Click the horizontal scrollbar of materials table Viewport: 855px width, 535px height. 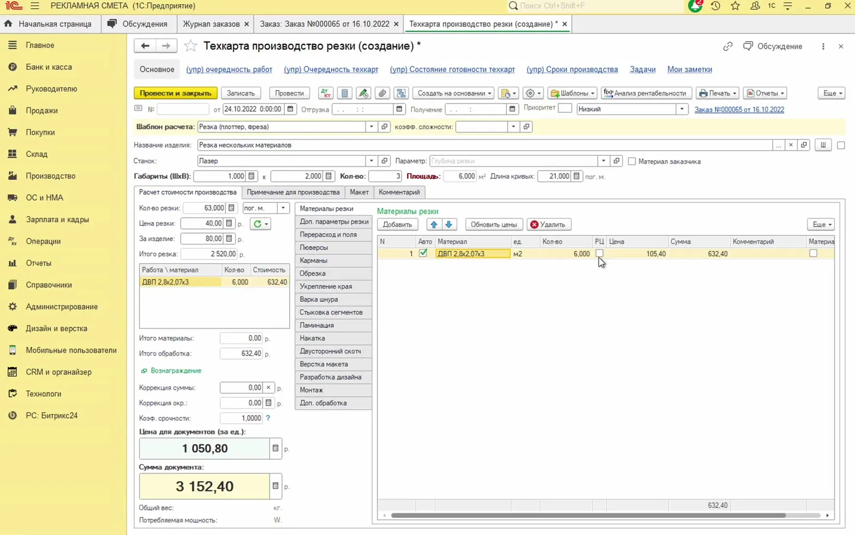coord(588,515)
